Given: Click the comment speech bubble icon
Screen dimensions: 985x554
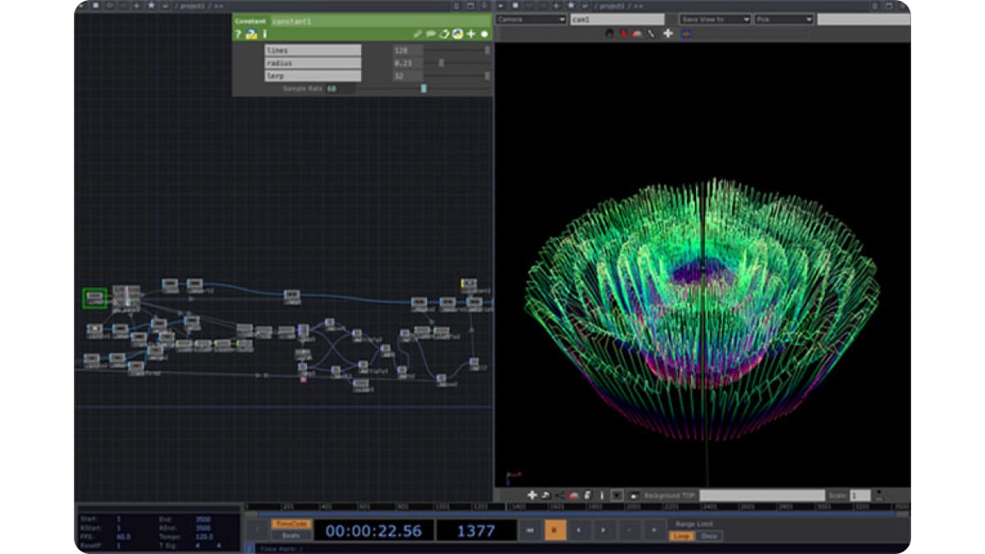Looking at the screenshot, I should 431,34.
